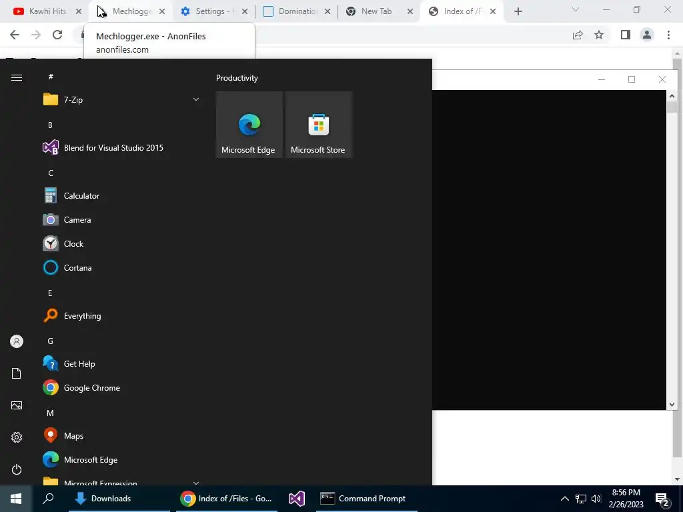The image size is (683, 512).
Task: Close the New Tab tab
Action: 410,12
